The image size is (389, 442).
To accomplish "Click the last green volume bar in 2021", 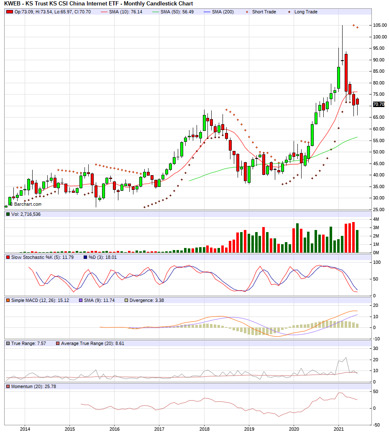I will coord(357,241).
